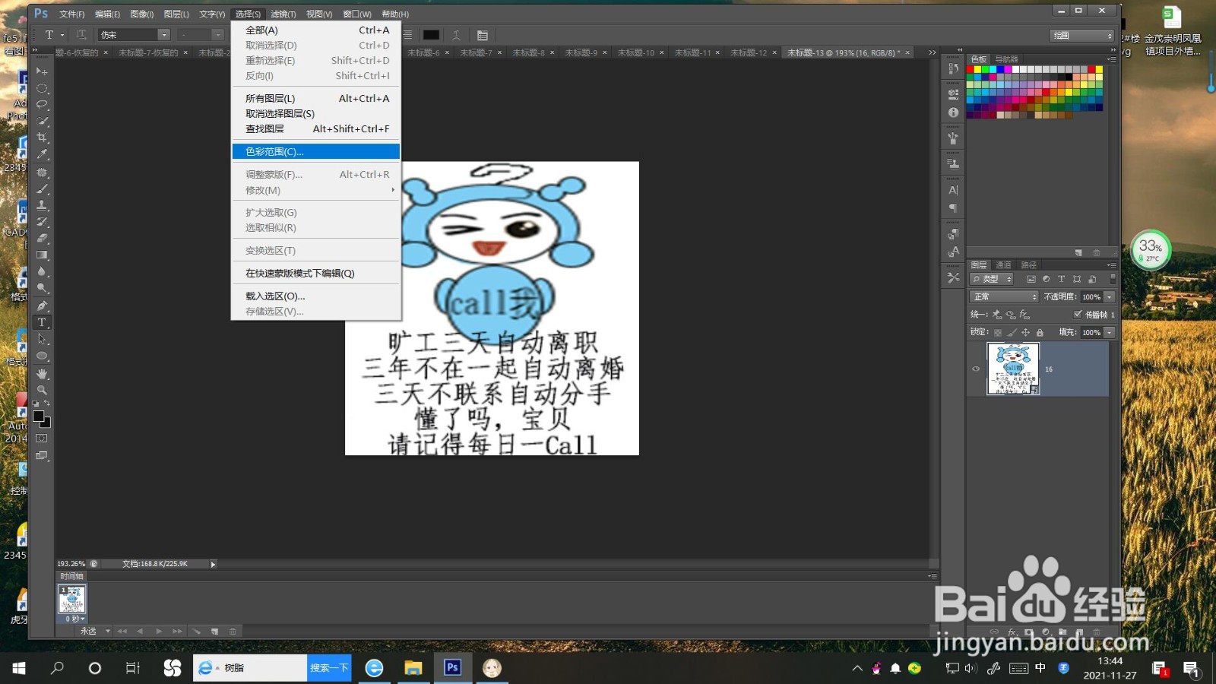Toggle pixel layer filter icon
This screenshot has width=1216, height=684.
click(1031, 279)
